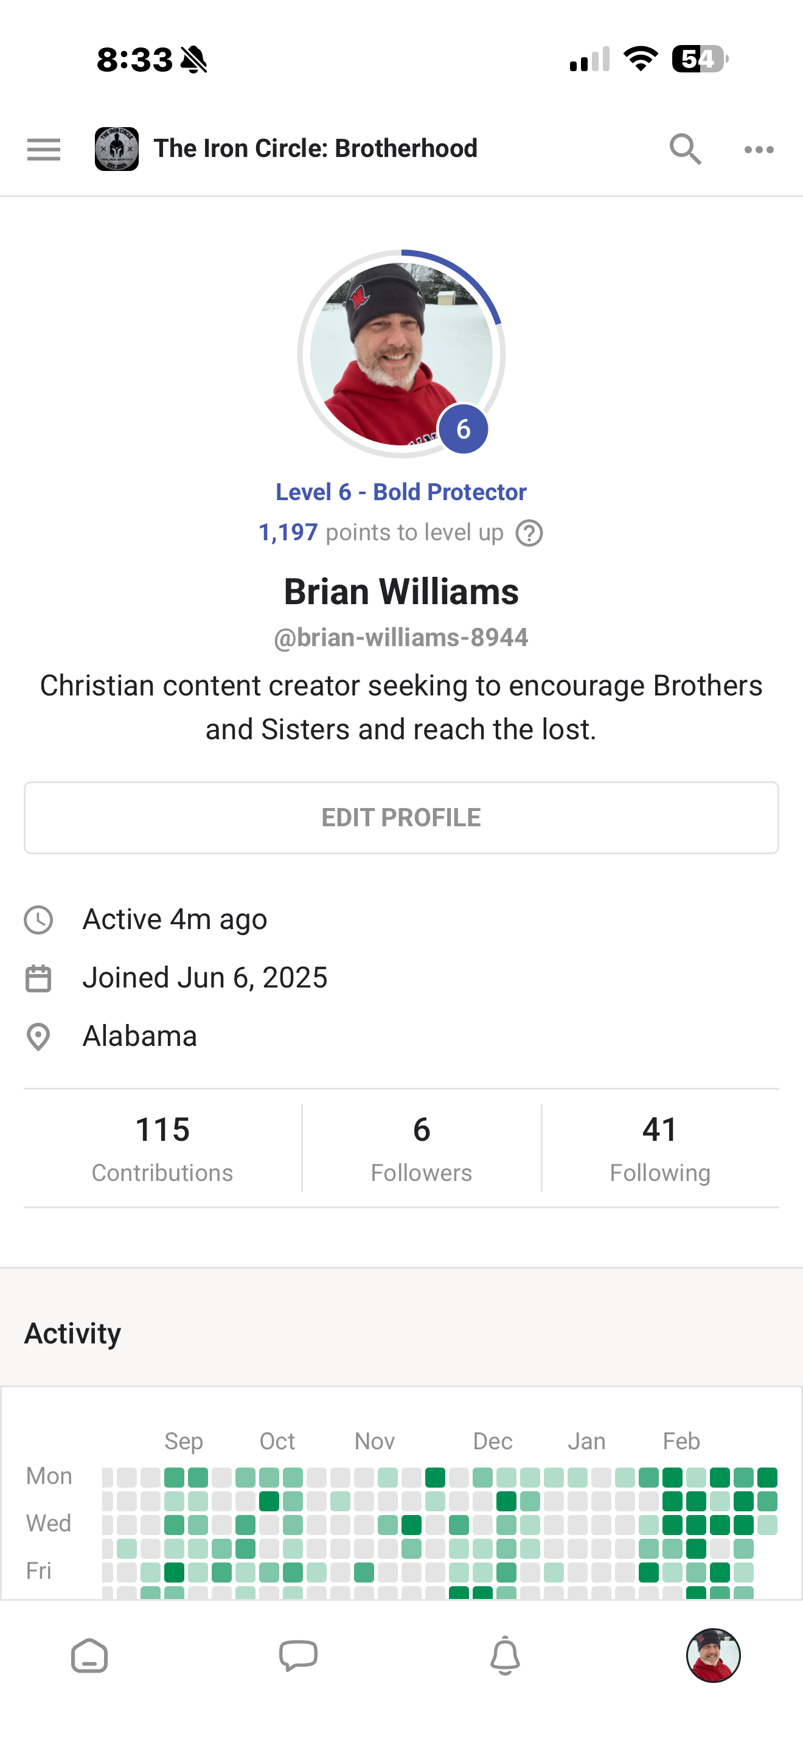Tap The Iron Circle community logo

pos(116,149)
